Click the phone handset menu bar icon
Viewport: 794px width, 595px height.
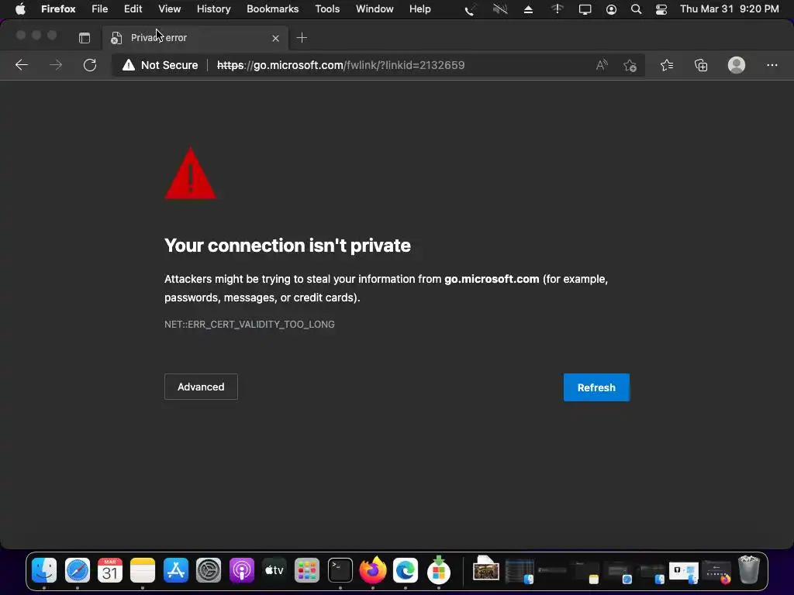(x=471, y=9)
